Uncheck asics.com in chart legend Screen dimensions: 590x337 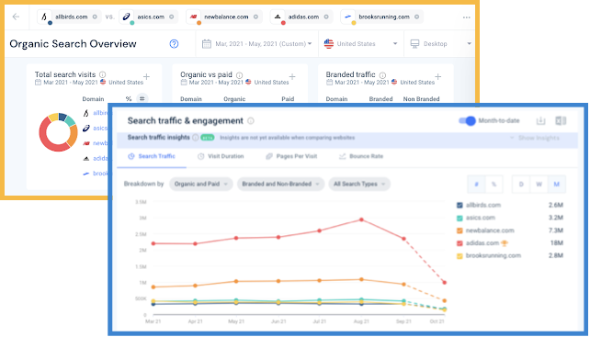click(460, 219)
